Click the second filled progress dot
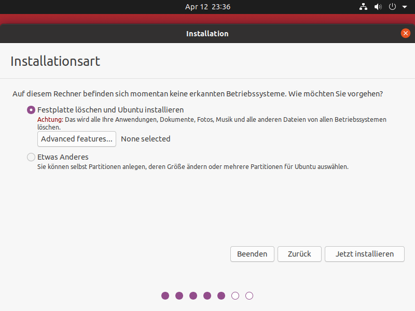 179,295
